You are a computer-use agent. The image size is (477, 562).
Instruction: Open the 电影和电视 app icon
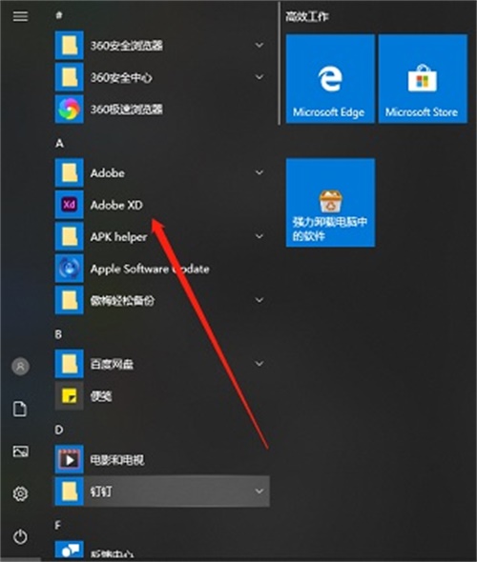tap(70, 459)
